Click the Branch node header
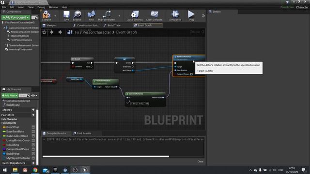310x174 pixels. [82, 59]
